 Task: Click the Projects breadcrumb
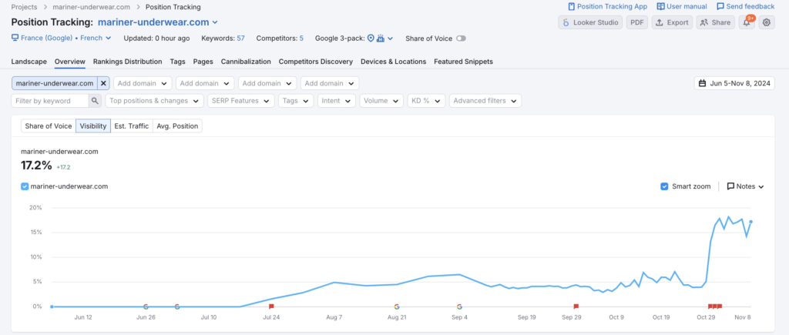(x=24, y=7)
